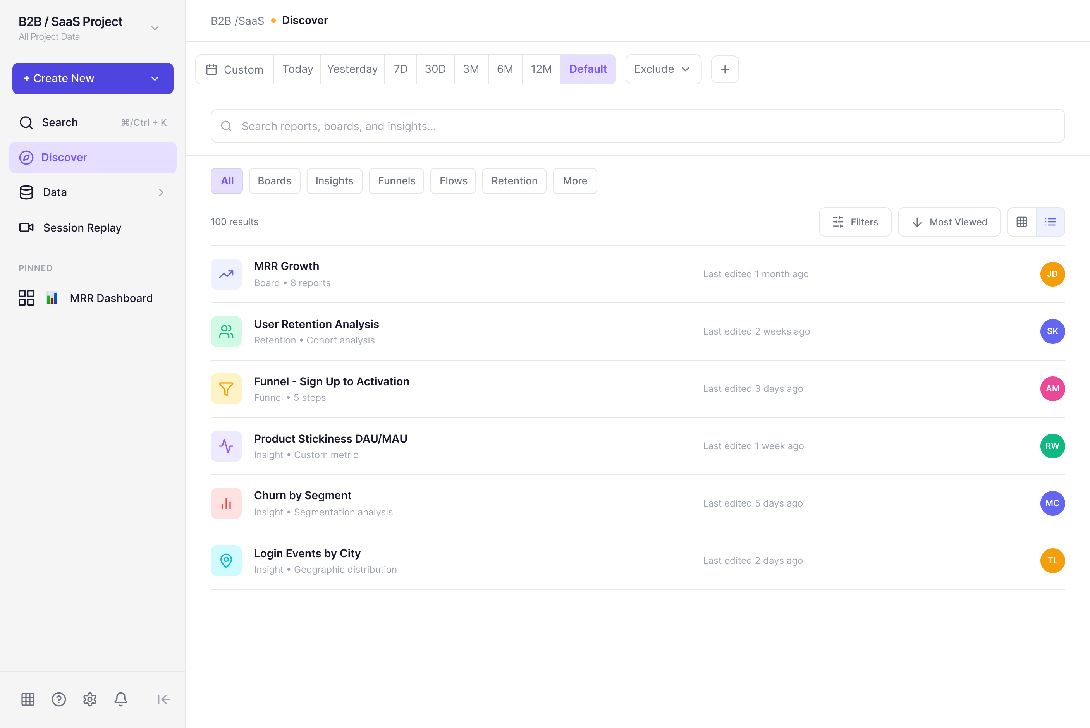Open the Discover section icon in sidebar
1090x728 pixels.
(x=26, y=157)
